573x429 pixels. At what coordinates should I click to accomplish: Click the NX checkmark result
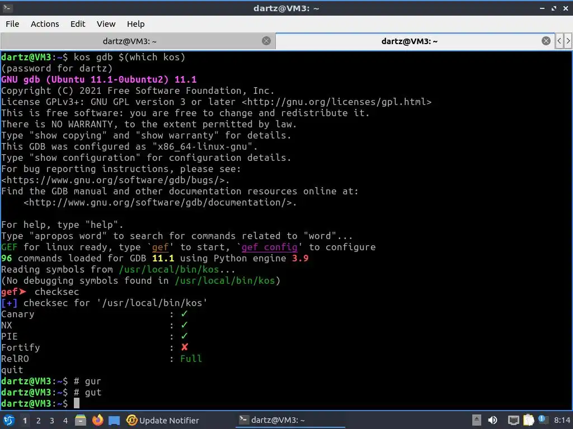[x=184, y=325]
